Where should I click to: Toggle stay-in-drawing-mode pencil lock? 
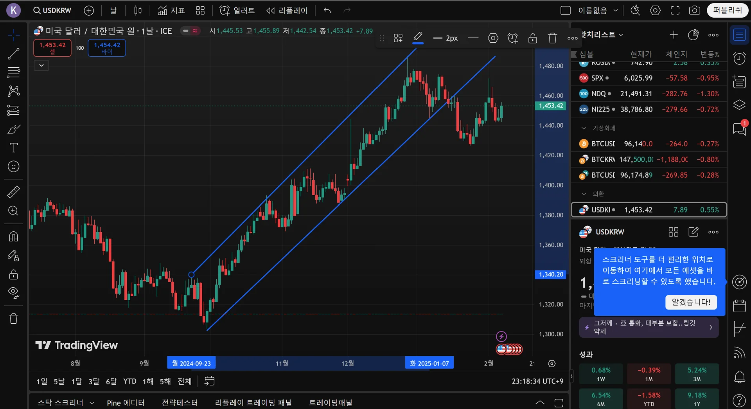(x=14, y=256)
